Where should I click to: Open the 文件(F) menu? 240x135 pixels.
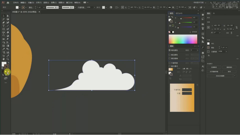click(x=16, y=2)
